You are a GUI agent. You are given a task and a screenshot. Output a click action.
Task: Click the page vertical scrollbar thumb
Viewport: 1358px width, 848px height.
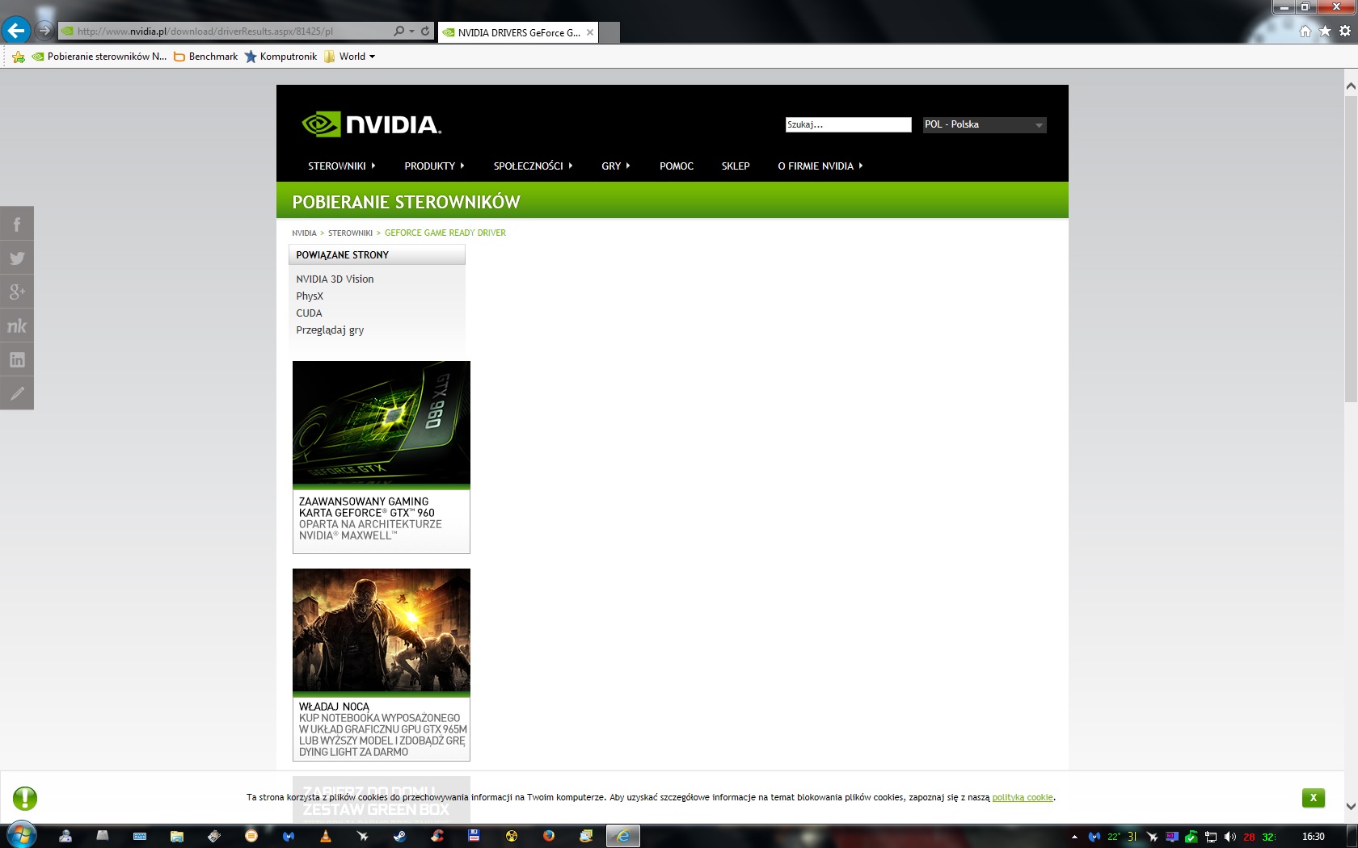coord(1351,249)
